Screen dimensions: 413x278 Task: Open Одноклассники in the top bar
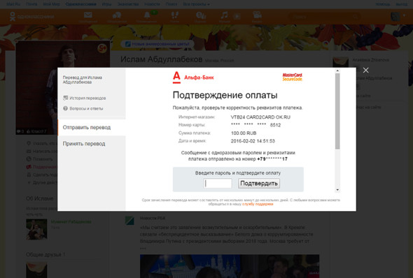81,4
